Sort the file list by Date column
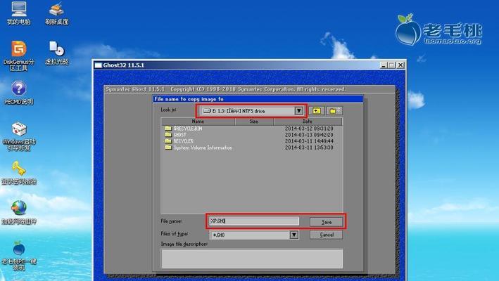Image resolution: width=499 pixels, height=281 pixels. point(308,122)
